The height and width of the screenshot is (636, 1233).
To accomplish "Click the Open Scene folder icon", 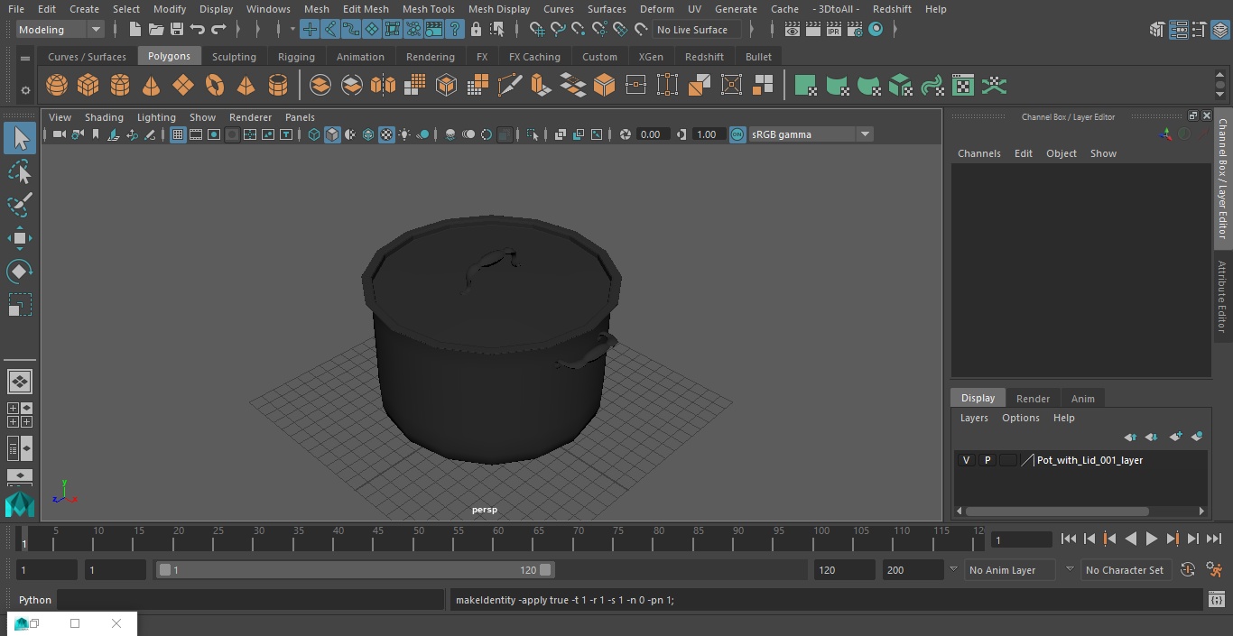I will point(156,30).
